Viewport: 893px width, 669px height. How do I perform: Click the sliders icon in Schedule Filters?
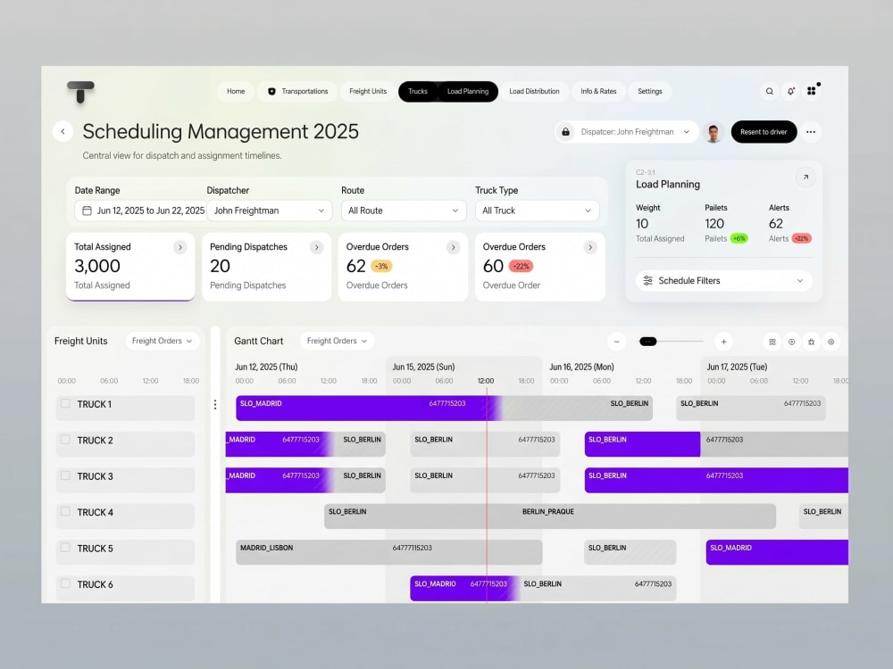click(647, 280)
